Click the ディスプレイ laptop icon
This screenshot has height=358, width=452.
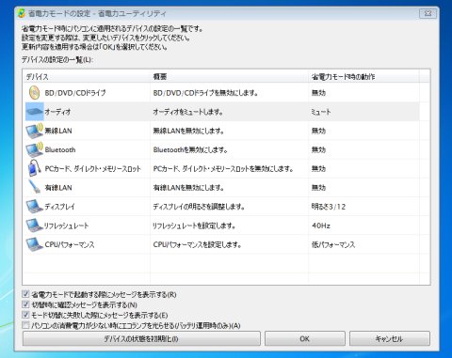pos(35,207)
